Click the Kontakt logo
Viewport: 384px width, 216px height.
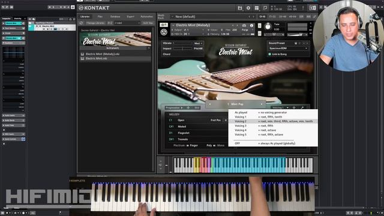94,8
